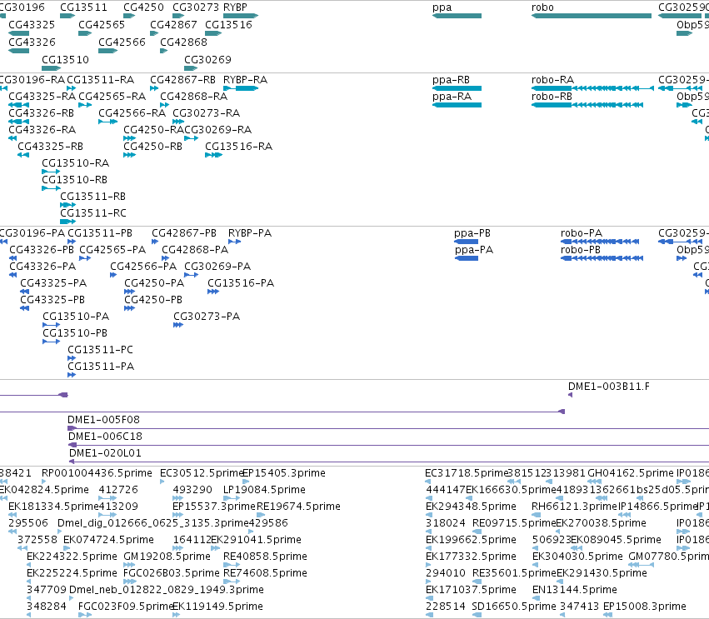
Task: Click the CG13516-PA protein label
Action: click(241, 283)
